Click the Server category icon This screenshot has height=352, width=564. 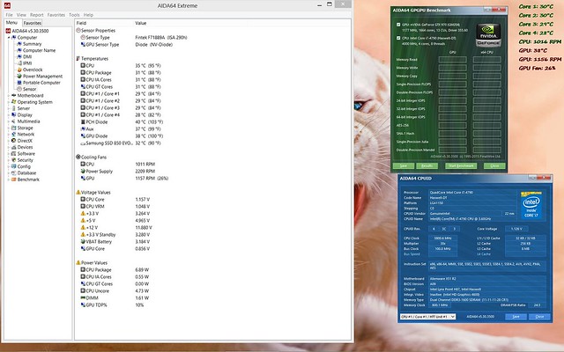[x=14, y=108]
